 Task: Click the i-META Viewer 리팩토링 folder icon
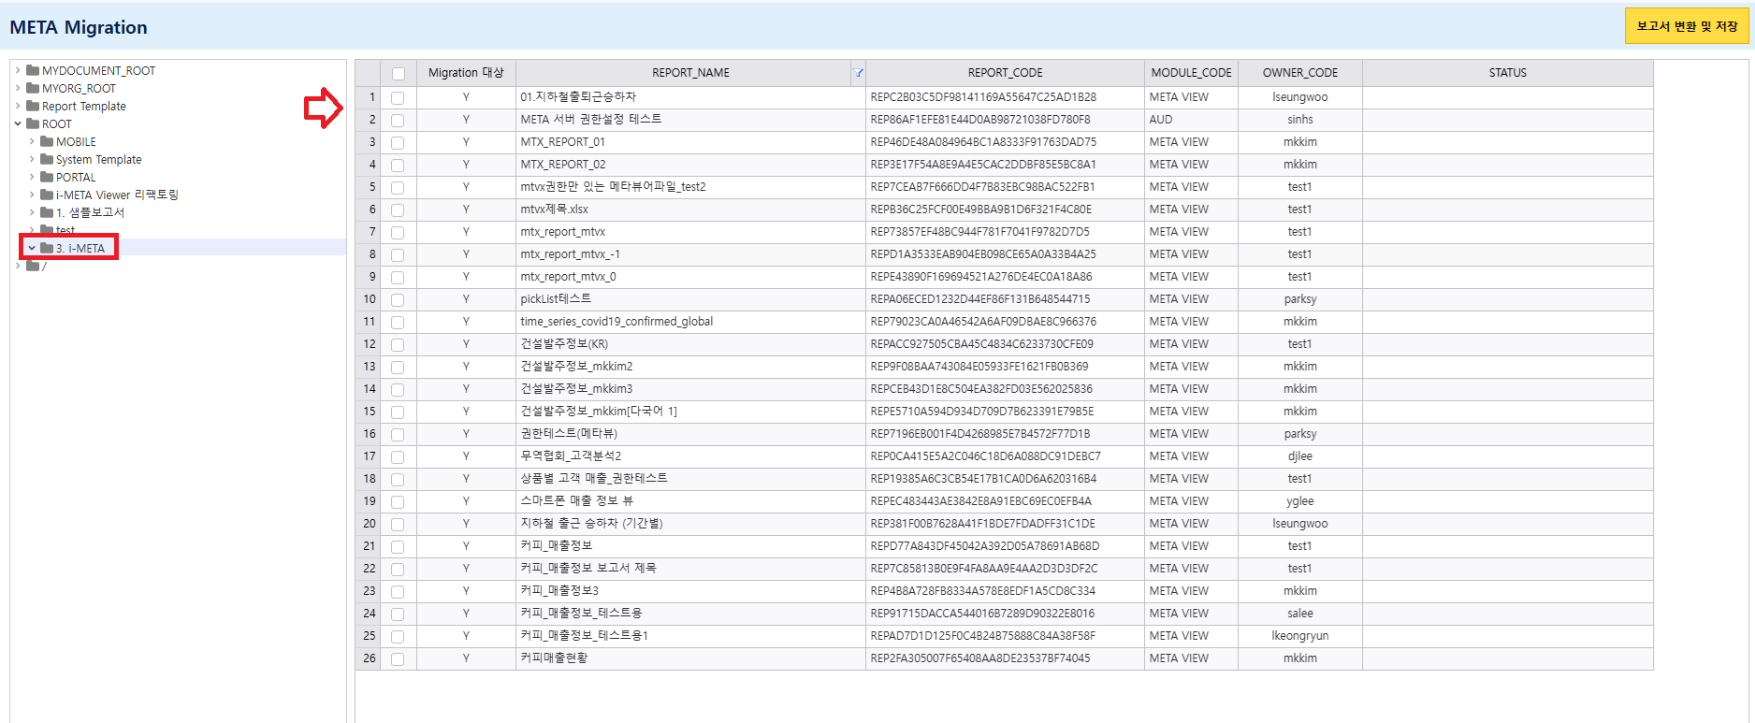click(x=47, y=195)
